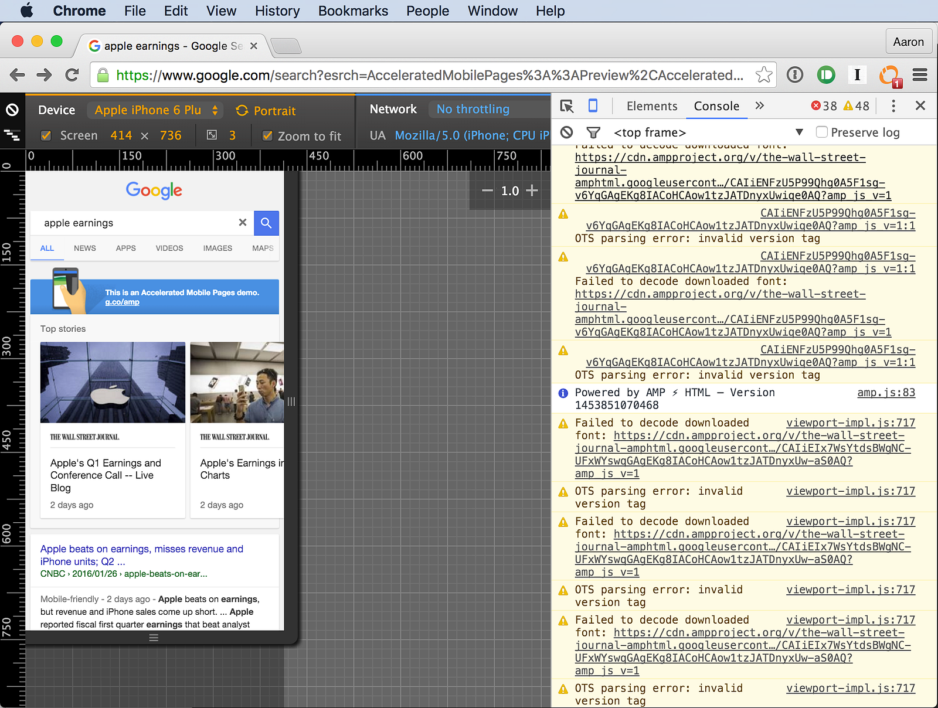Image resolution: width=938 pixels, height=708 pixels.
Task: Open the console filter funnel icon
Action: [593, 133]
